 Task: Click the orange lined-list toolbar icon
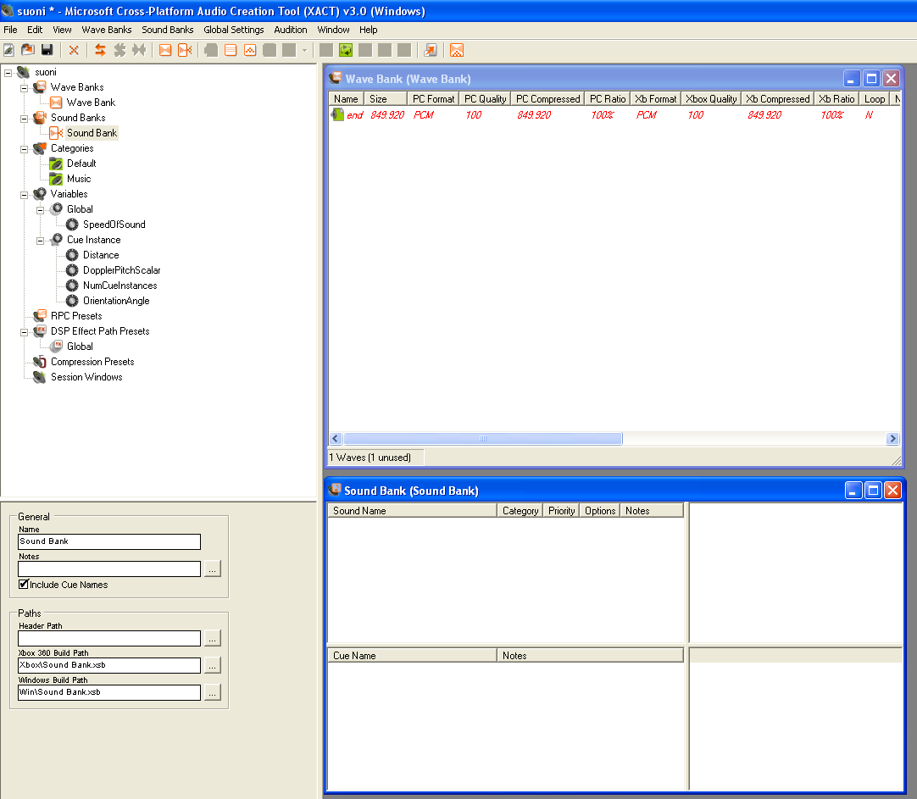coord(231,50)
